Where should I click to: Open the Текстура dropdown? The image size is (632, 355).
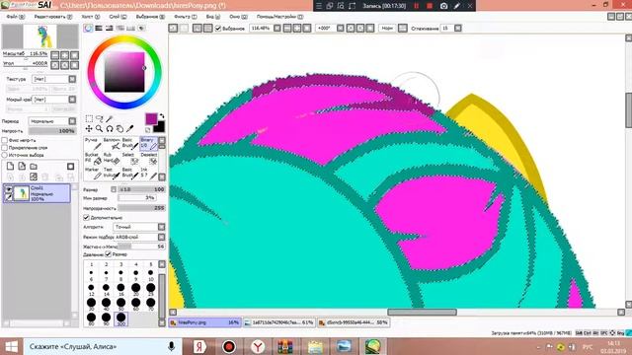click(72, 79)
